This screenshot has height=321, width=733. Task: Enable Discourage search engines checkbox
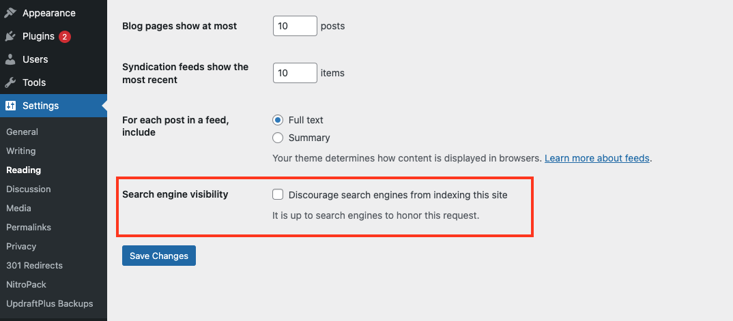pyautogui.click(x=278, y=194)
